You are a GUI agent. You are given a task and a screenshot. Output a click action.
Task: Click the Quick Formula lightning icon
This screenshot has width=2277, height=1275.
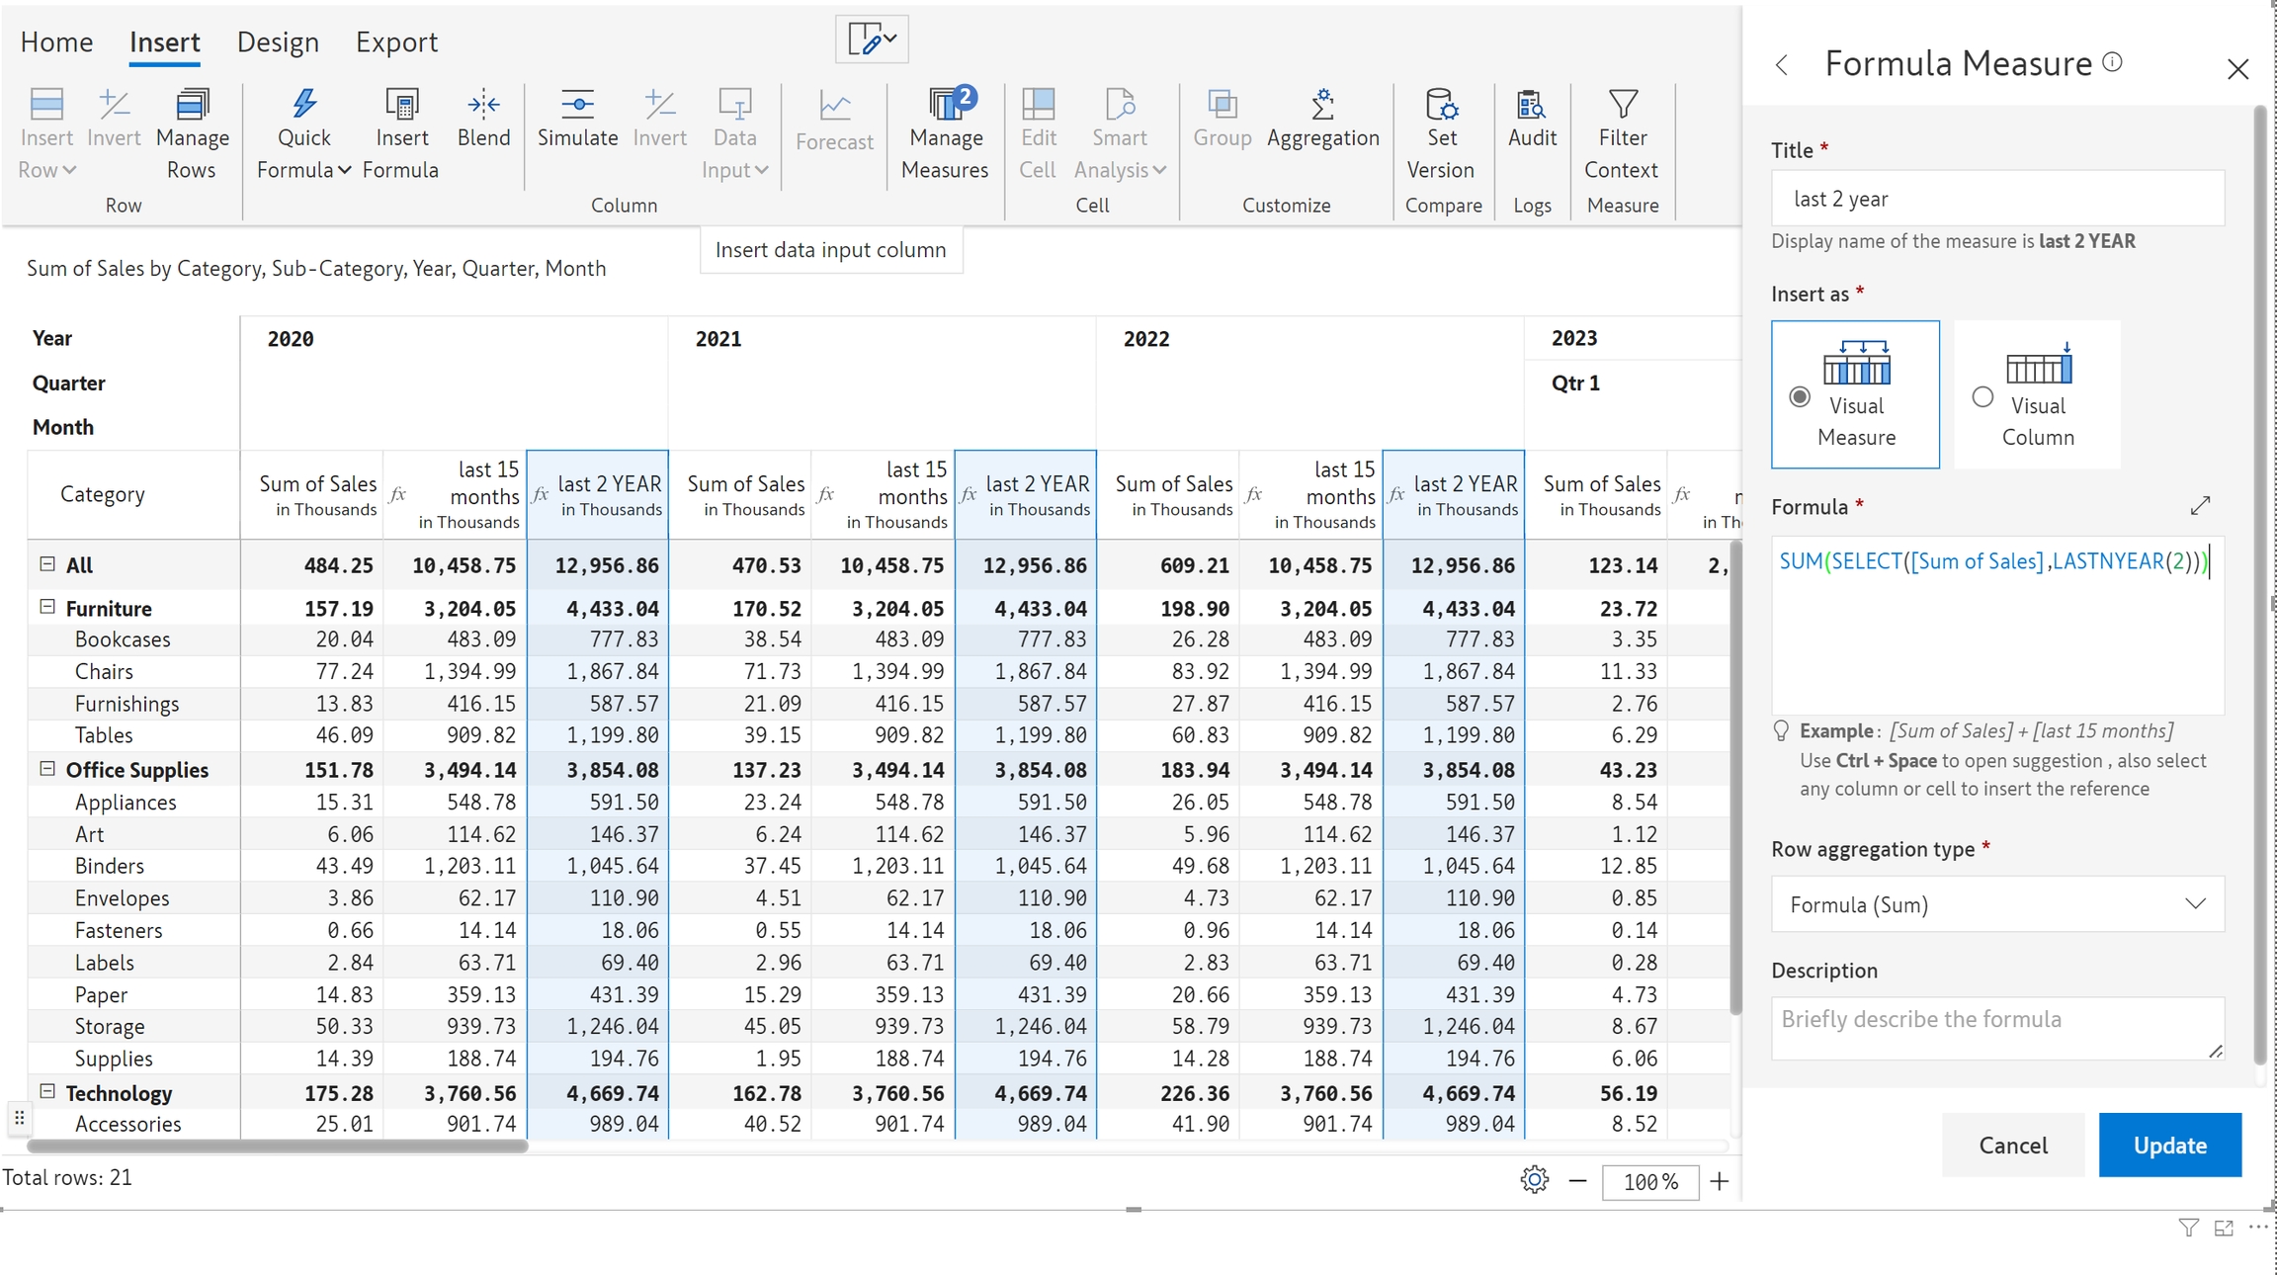click(x=303, y=104)
